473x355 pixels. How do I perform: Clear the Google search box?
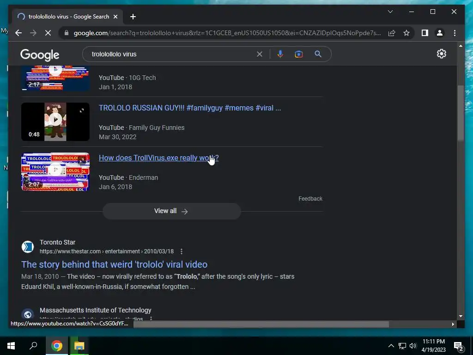click(x=260, y=55)
